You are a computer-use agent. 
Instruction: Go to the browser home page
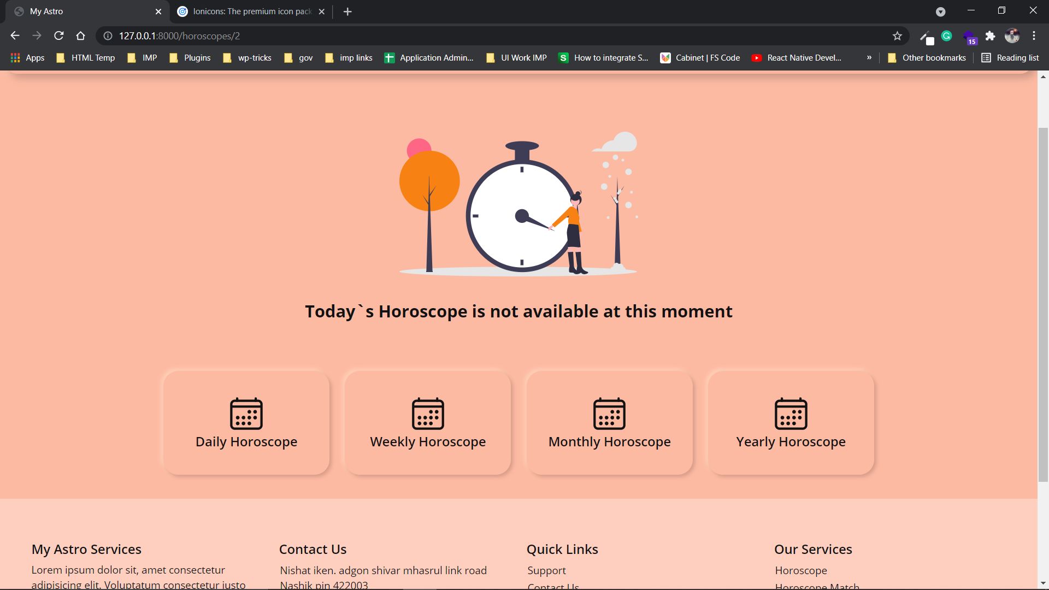81,36
